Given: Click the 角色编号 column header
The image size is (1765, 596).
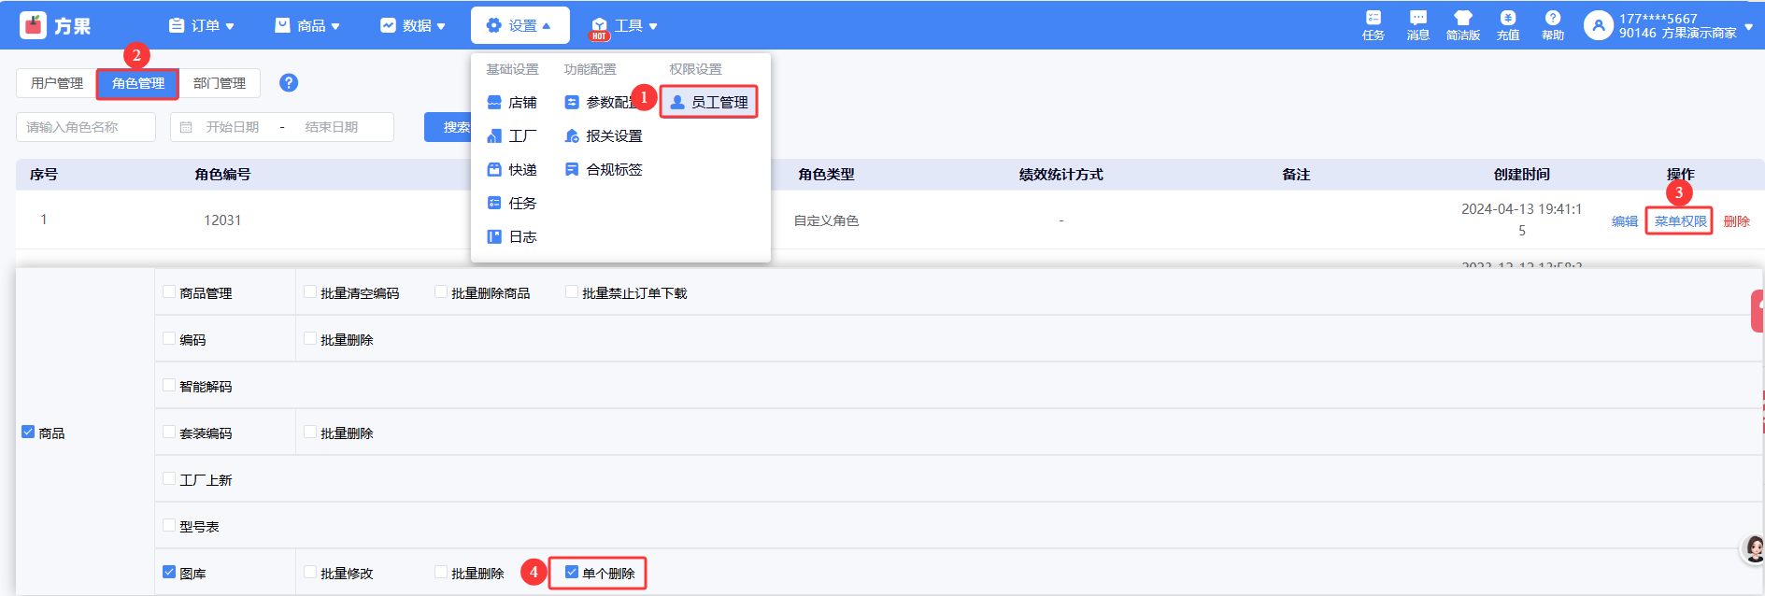Looking at the screenshot, I should point(222,175).
